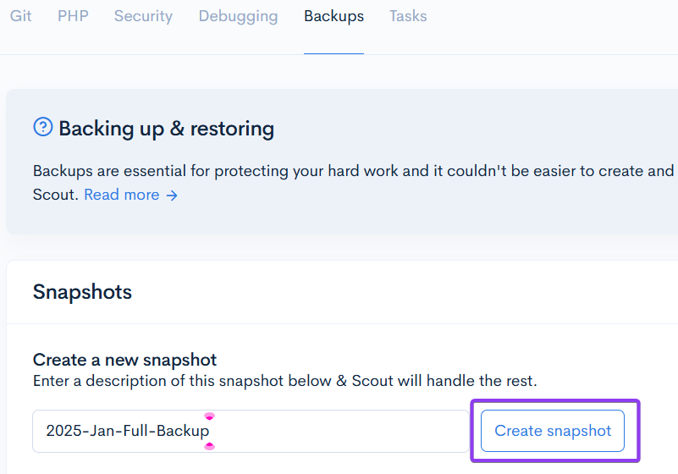The width and height of the screenshot is (678, 474).
Task: Click the Snapshots section heading
Action: [82, 292]
